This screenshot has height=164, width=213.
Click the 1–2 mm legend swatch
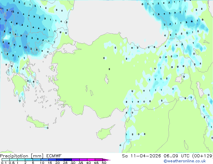tap(21, 160)
